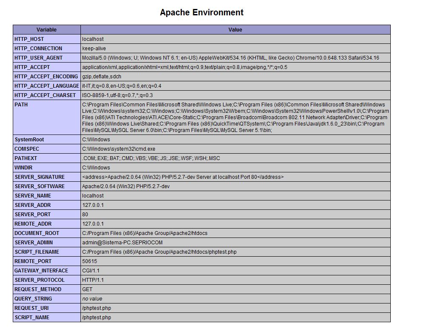Click the WINDIR variable name
The height and width of the screenshot is (332, 438).
23,168
